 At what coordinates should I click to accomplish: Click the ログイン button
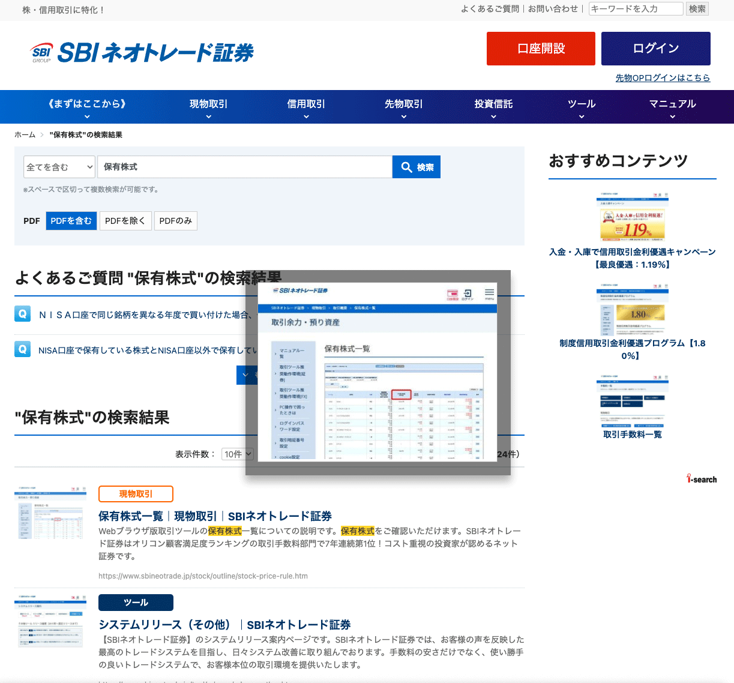click(656, 49)
